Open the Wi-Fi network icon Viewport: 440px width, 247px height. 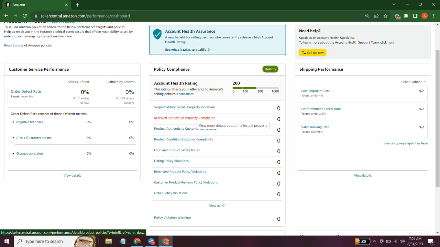click(x=395, y=241)
